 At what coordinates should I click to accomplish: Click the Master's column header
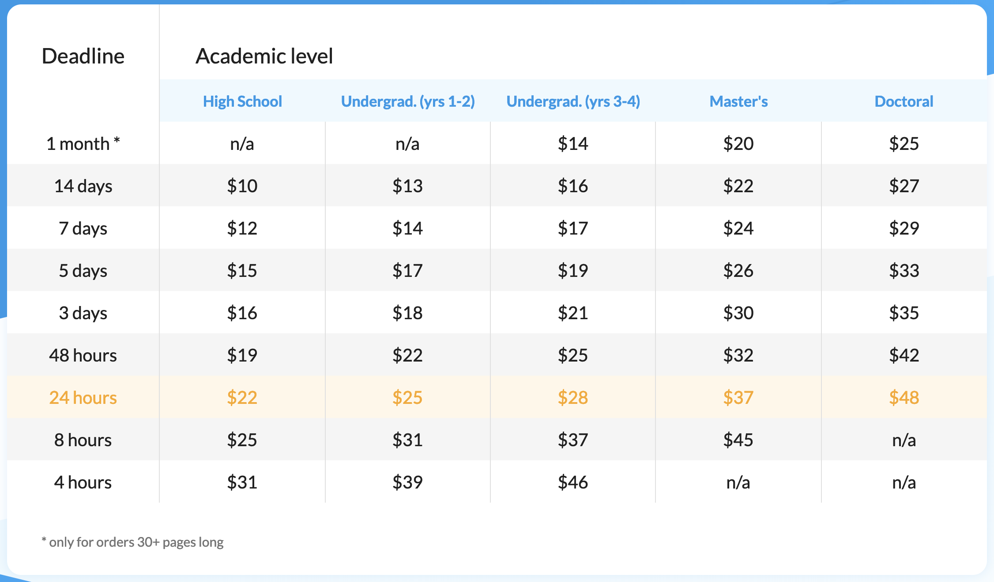click(738, 101)
